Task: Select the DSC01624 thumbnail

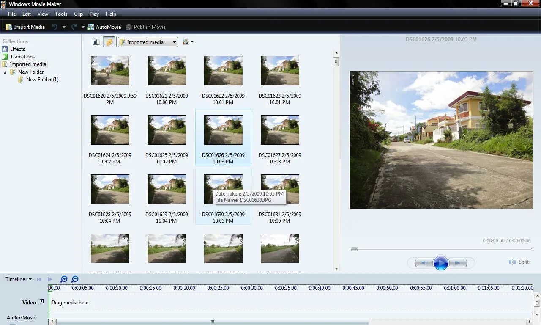Action: point(110,130)
